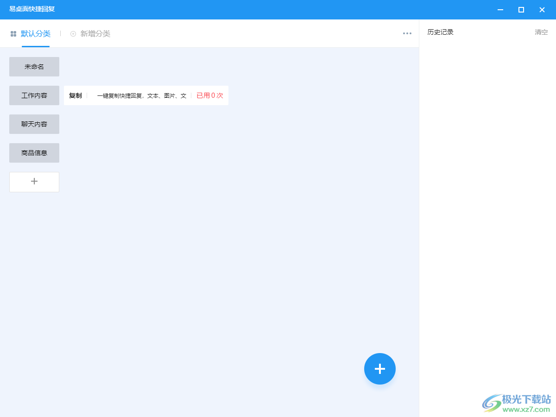Open the three-dots more options menu
The image size is (556, 417).
tap(407, 33)
